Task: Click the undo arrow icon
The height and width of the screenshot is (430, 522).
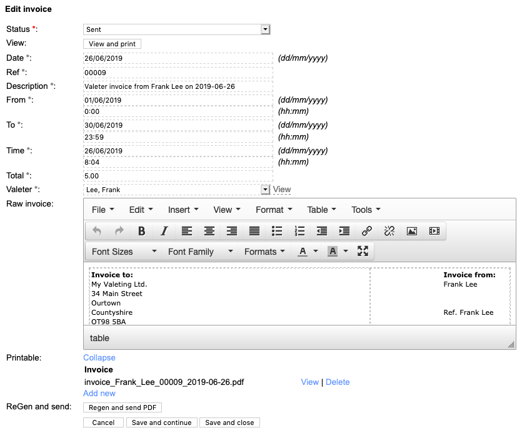Action: pyautogui.click(x=97, y=231)
